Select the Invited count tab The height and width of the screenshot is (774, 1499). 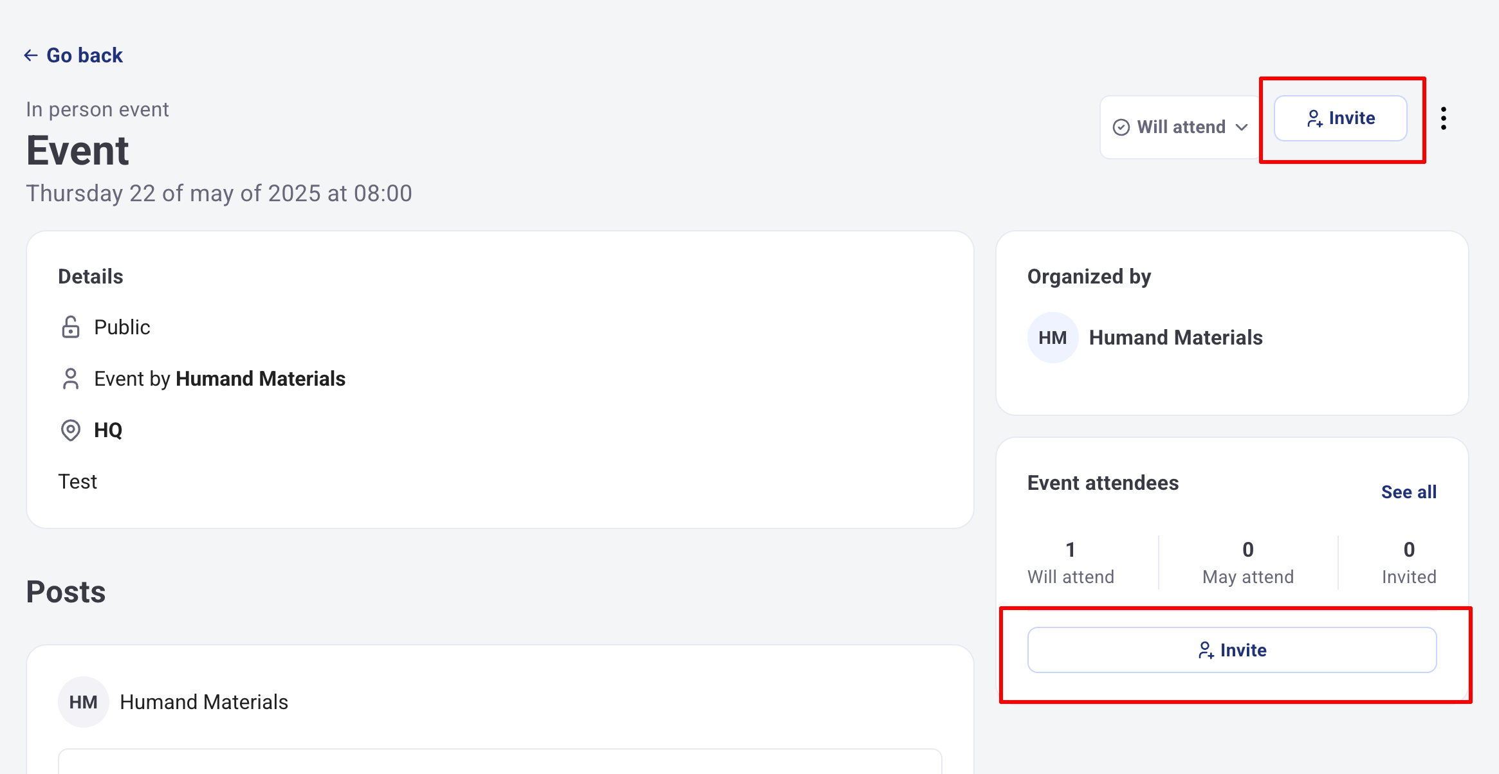[x=1409, y=563]
